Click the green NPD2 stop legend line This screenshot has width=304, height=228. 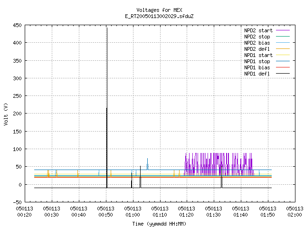click(283, 36)
